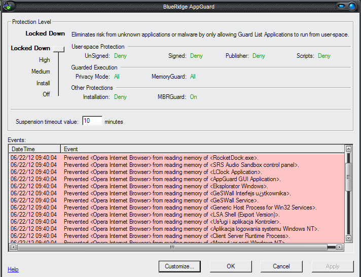The width and height of the screenshot is (361, 277).
Task: Click horizontal scrollbar left arrow
Action: point(13,247)
